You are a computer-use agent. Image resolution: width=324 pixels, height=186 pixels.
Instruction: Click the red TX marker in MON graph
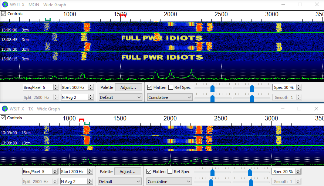pyautogui.click(x=123, y=16)
